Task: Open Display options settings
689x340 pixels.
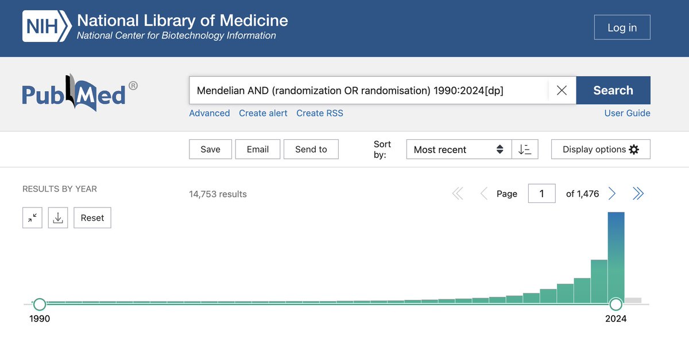Action: click(x=601, y=150)
